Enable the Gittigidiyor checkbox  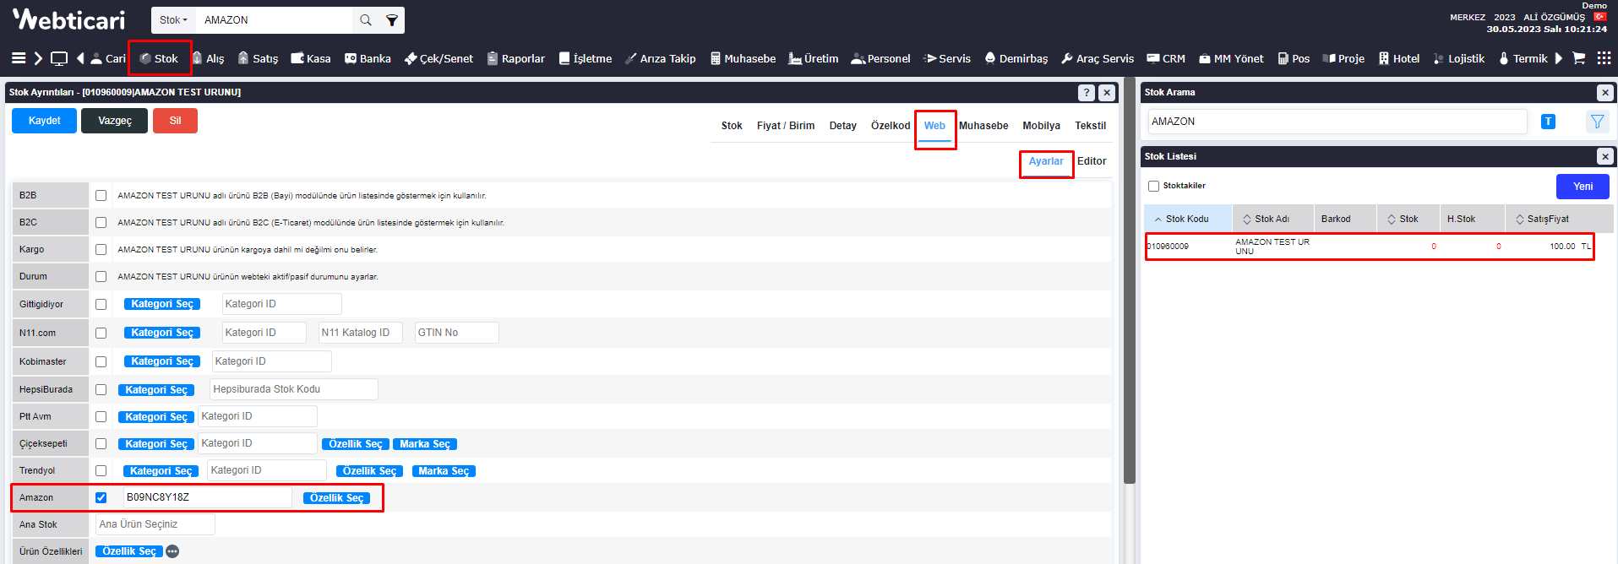coord(101,304)
